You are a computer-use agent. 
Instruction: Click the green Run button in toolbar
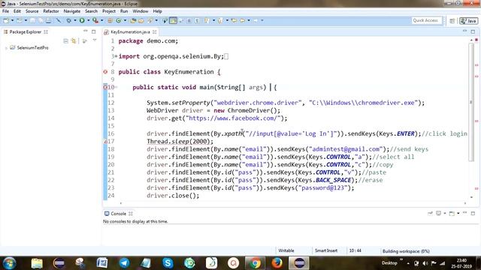pos(82,20)
